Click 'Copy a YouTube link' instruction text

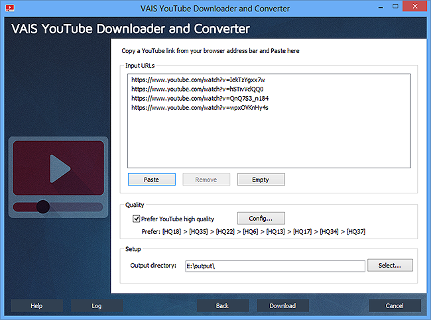pyautogui.click(x=210, y=51)
